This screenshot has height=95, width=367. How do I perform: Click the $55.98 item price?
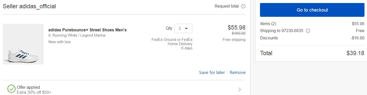[x=237, y=28]
